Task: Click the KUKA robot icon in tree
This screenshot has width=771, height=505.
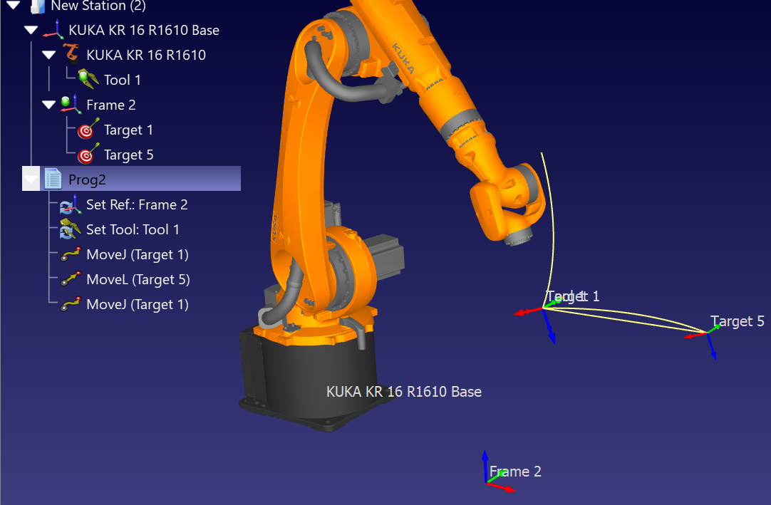Action: tap(70, 55)
